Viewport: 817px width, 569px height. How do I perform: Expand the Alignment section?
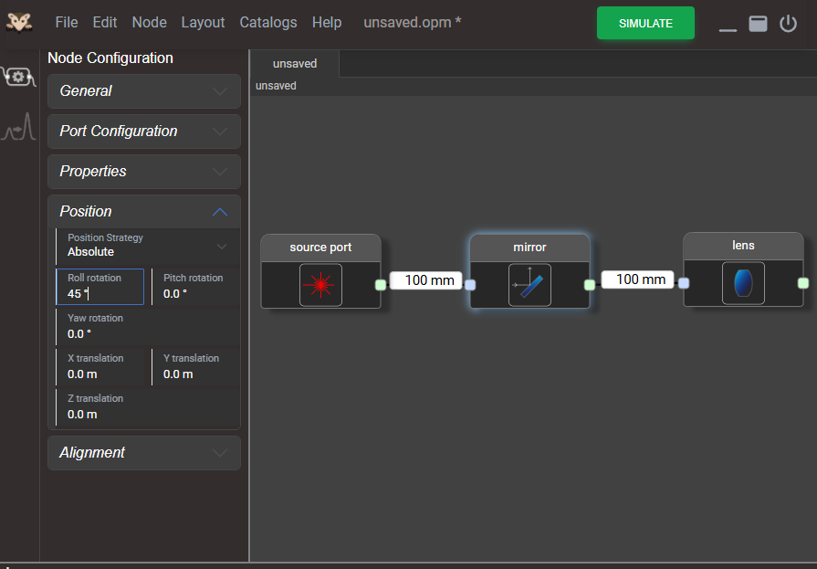click(x=144, y=453)
